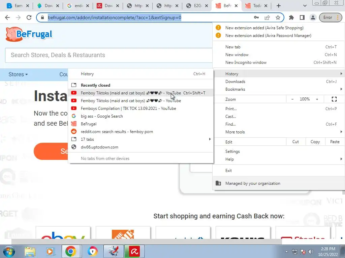Open the saved passwords key icon
The height and width of the screenshot is (258, 345).
pyautogui.click(x=256, y=17)
